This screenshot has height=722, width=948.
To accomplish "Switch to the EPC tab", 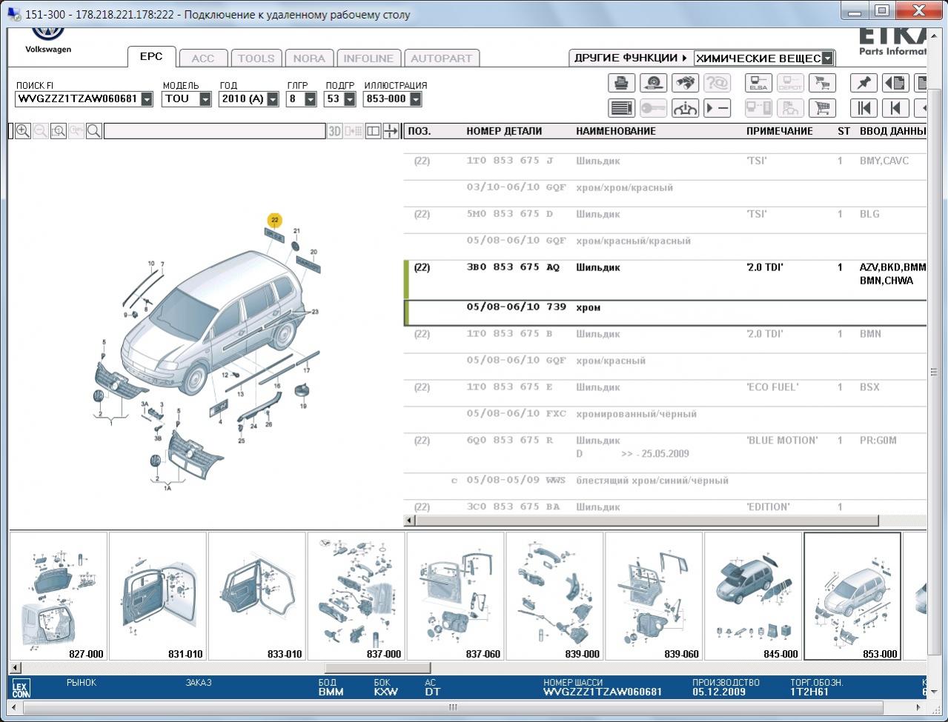I will coord(151,57).
